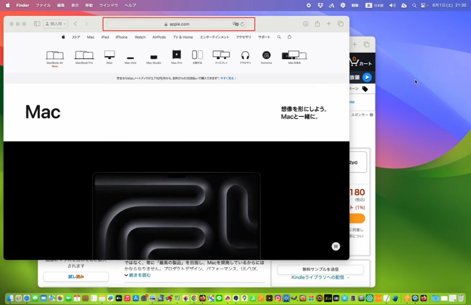The height and width of the screenshot is (305, 471).
Task: Click 無料サンプルを送信 button
Action: [320, 269]
